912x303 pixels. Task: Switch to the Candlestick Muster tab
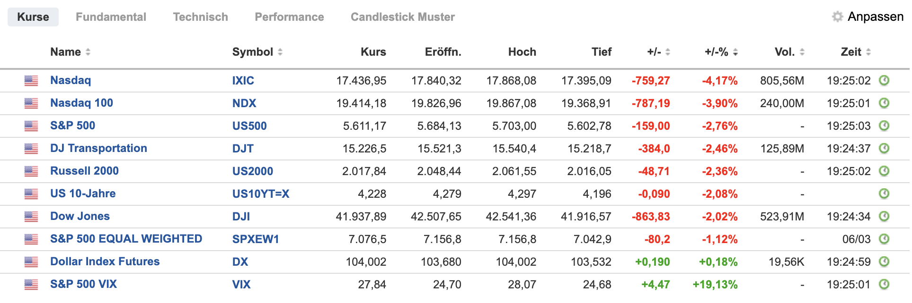pyautogui.click(x=403, y=17)
